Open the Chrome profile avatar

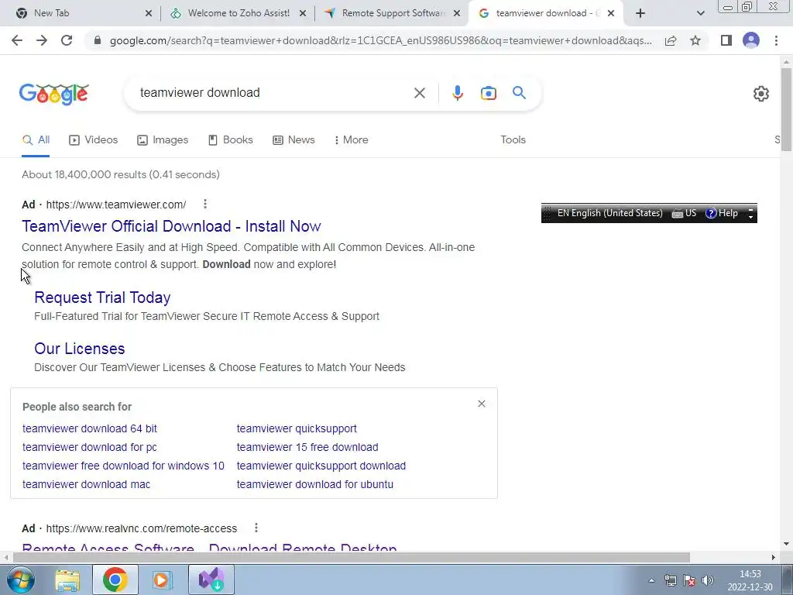[751, 40]
